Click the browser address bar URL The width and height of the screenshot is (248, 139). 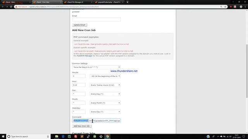pos(64,7)
